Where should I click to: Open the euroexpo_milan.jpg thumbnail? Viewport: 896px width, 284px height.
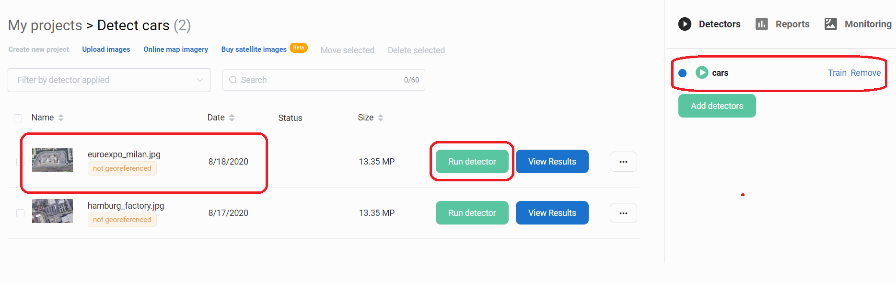[x=52, y=160]
